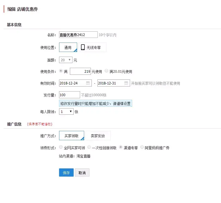Viewport: 221px width, 203px height.
Task: Click the 不超过100000张 hint text
Action: (94, 95)
